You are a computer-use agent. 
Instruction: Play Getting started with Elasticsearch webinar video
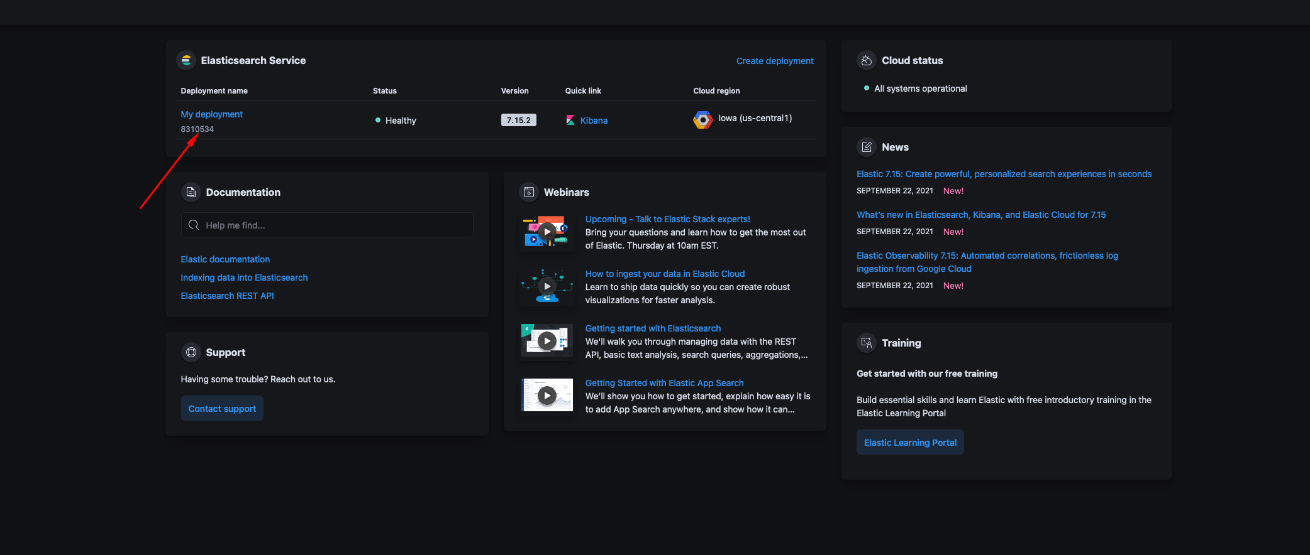pos(547,341)
